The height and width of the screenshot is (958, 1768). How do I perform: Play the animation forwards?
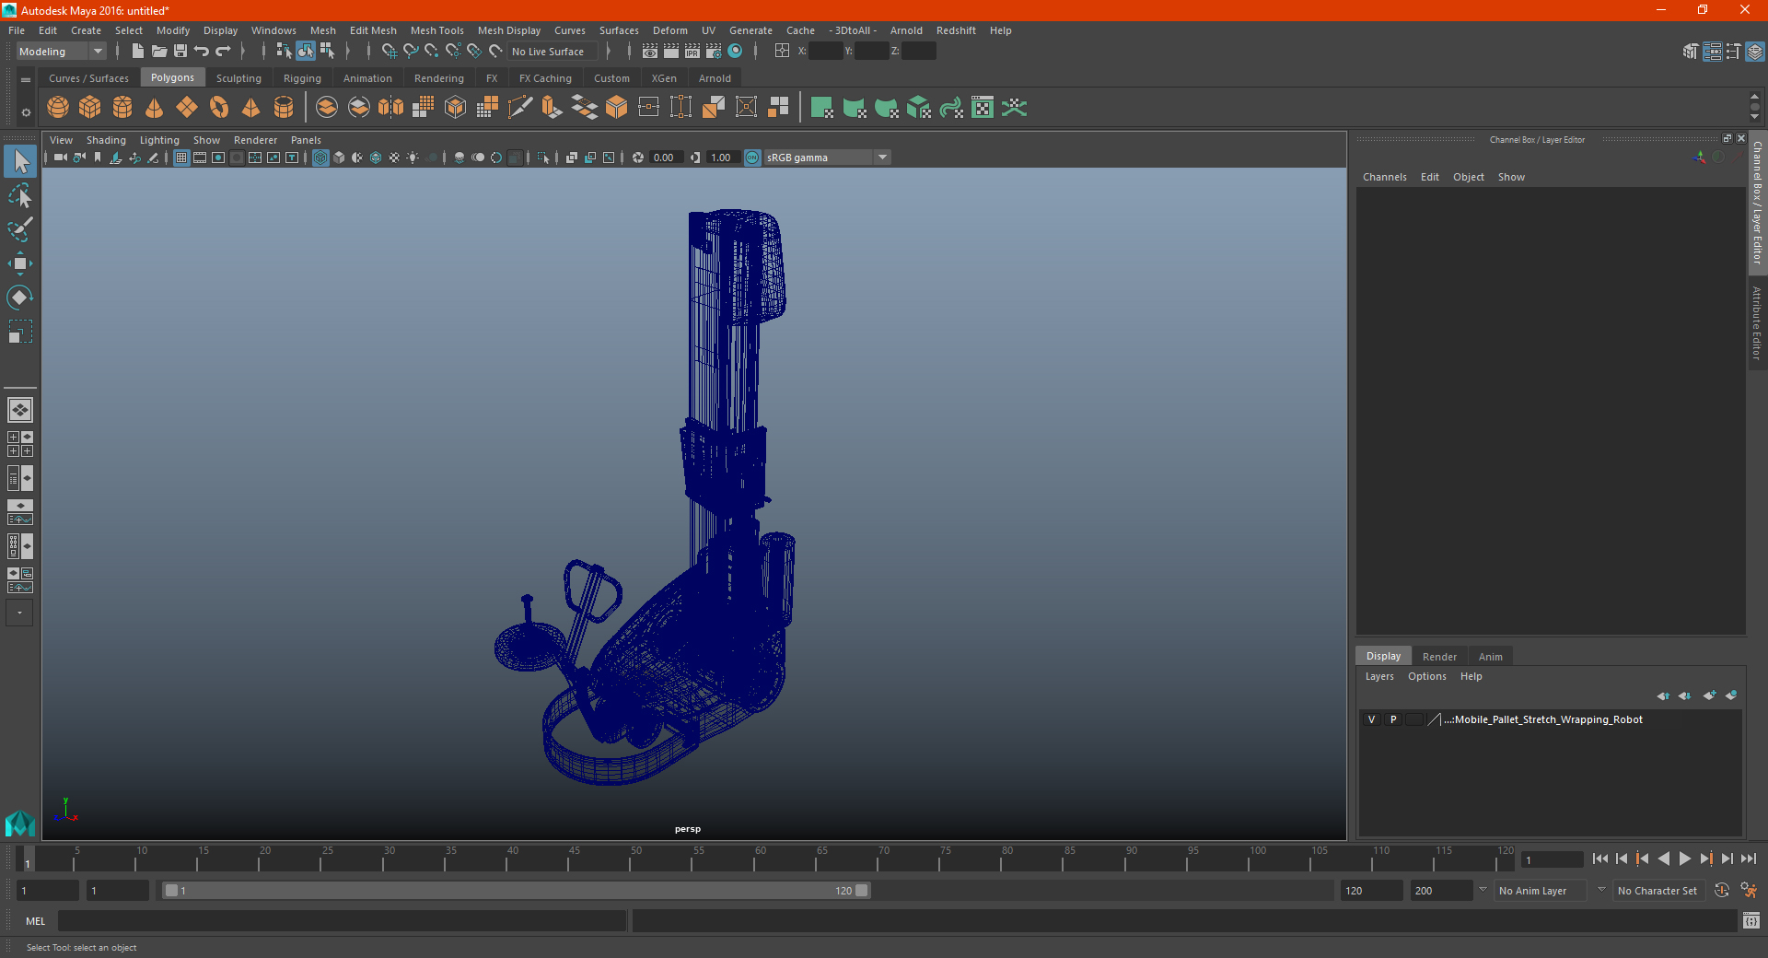coord(1685,859)
